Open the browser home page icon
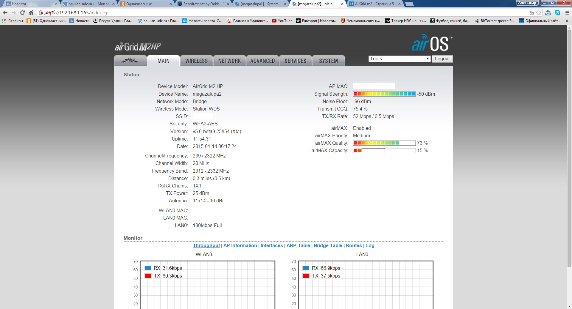The height and width of the screenshot is (309, 572). point(31,13)
